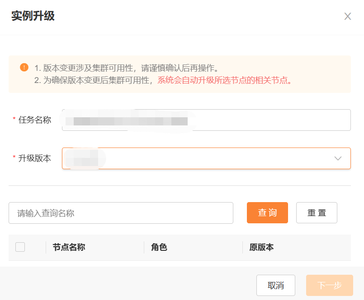The height and width of the screenshot is (300, 364).
Task: Open the 升级版本 version select box
Action: click(206, 158)
